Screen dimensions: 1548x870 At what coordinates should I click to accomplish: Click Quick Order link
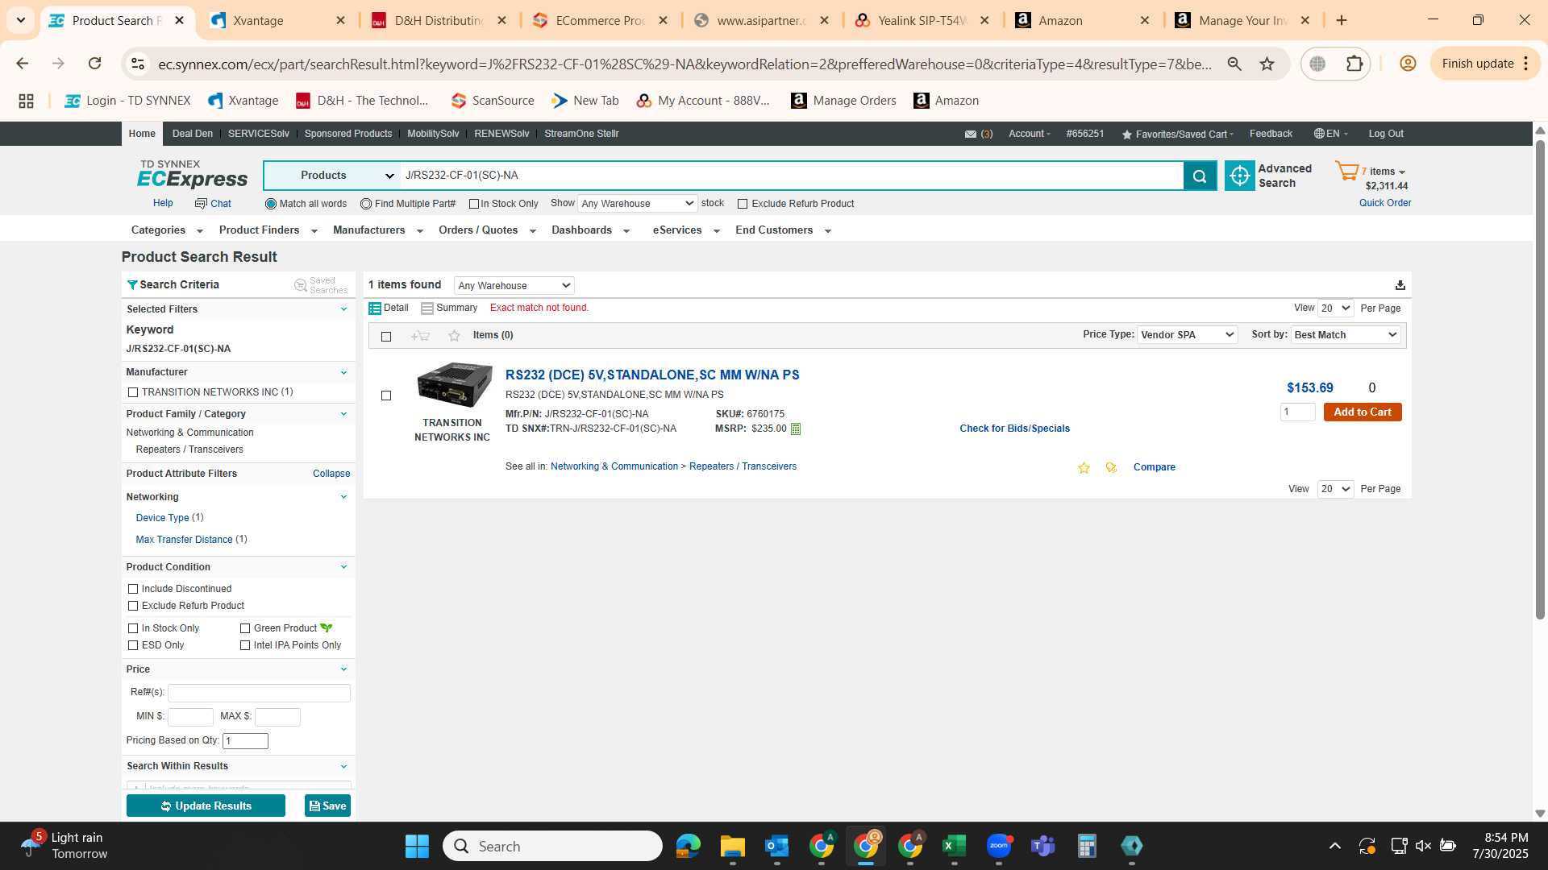click(1385, 203)
